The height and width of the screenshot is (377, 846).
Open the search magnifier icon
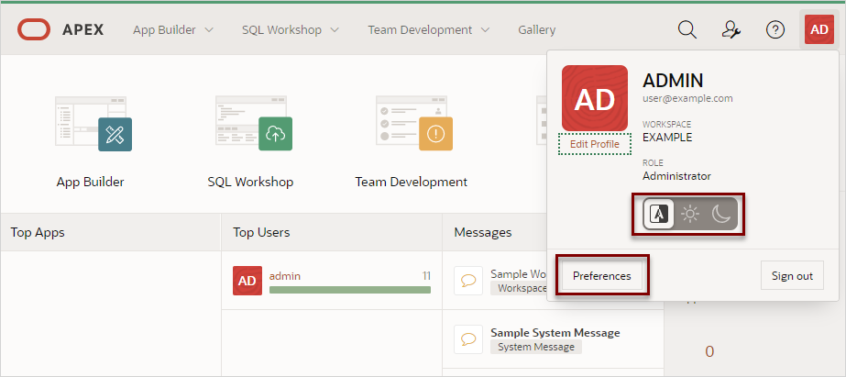pos(687,29)
